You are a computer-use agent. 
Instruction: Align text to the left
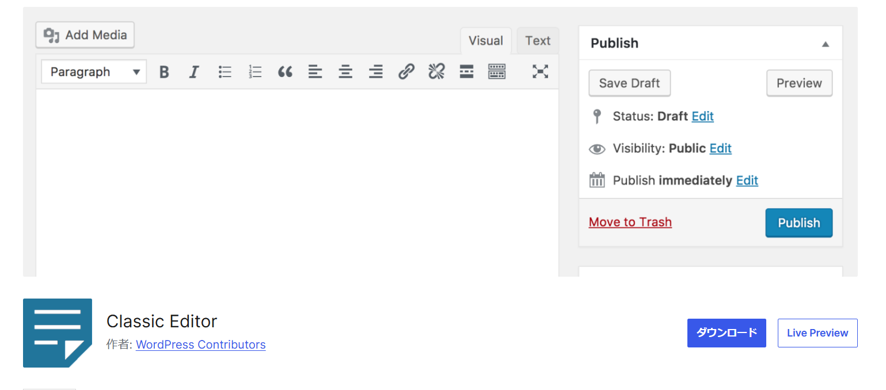(315, 72)
